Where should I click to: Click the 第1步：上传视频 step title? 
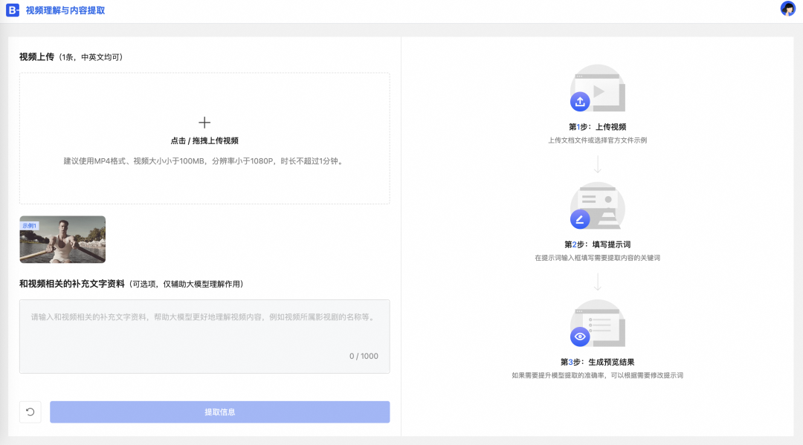click(x=598, y=127)
